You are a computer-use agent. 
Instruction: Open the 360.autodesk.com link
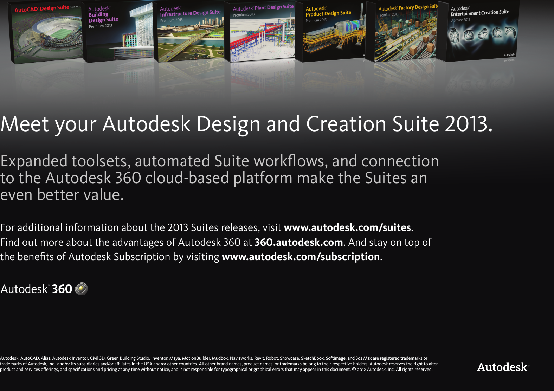point(299,242)
